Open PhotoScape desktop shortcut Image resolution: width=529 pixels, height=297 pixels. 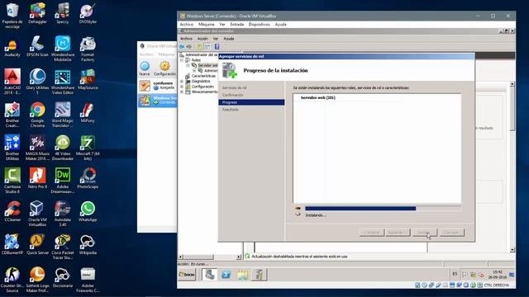click(88, 178)
